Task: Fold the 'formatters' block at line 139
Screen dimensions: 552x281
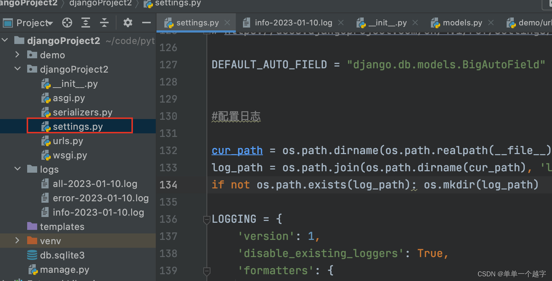Action: pyautogui.click(x=207, y=271)
